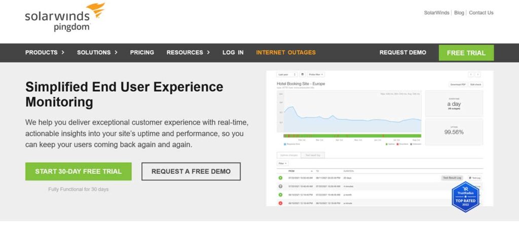
Task: Open the SolarWinds top link
Action: click(436, 13)
